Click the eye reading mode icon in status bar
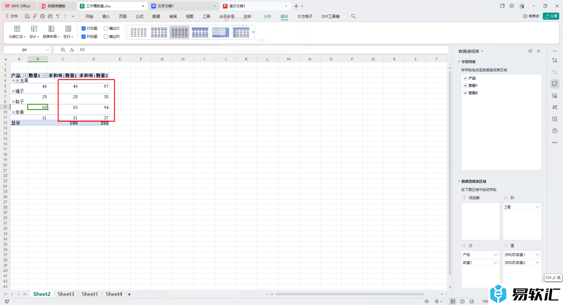This screenshot has width=563, height=305. [x=426, y=301]
